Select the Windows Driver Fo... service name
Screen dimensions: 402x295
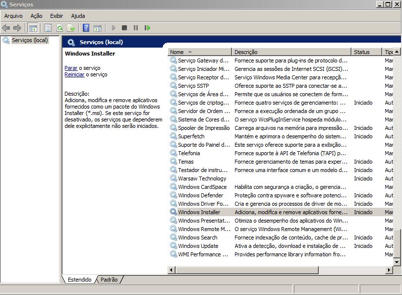(203, 204)
